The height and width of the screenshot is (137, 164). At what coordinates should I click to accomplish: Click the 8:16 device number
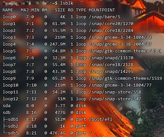pyautogui.click(x=31, y=113)
